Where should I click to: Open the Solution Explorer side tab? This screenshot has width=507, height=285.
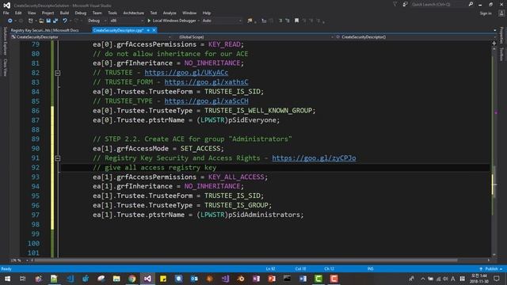point(5,41)
